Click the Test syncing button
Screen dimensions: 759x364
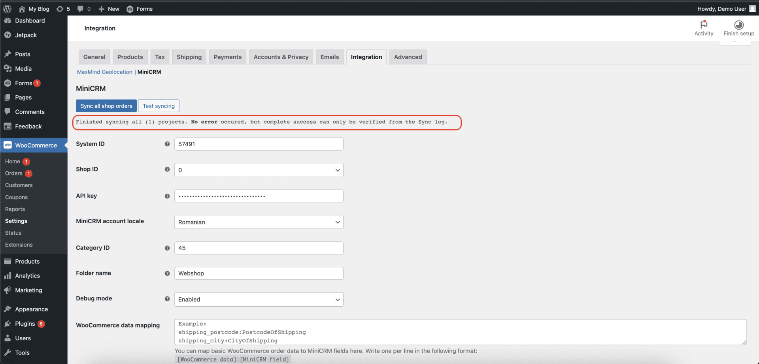tap(159, 106)
